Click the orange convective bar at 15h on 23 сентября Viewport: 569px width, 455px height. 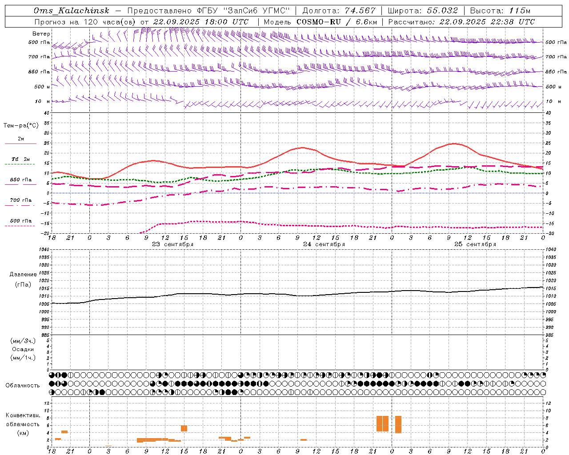point(184,428)
